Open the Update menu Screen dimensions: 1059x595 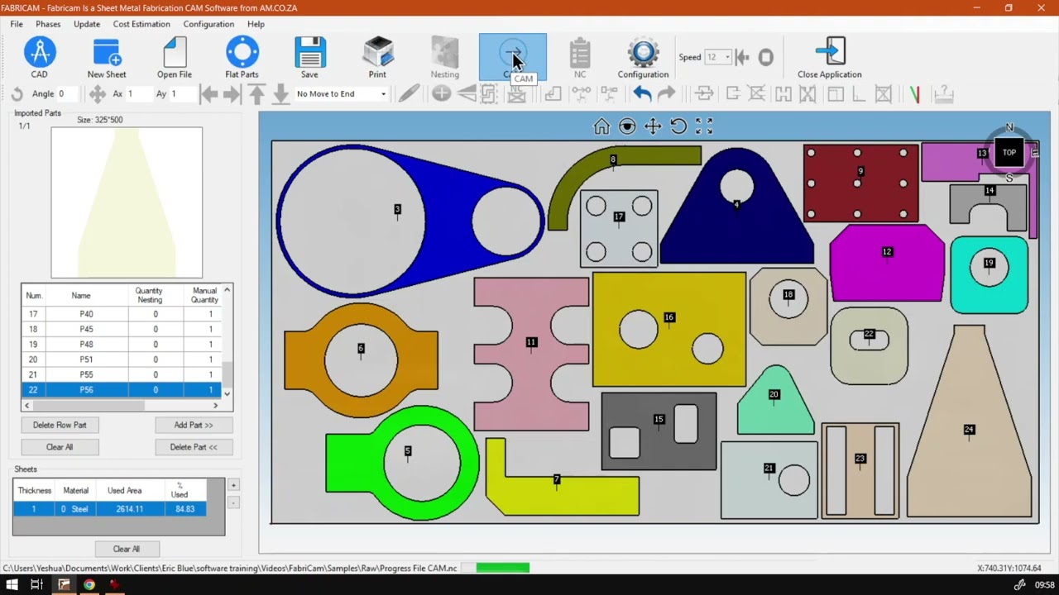87,24
